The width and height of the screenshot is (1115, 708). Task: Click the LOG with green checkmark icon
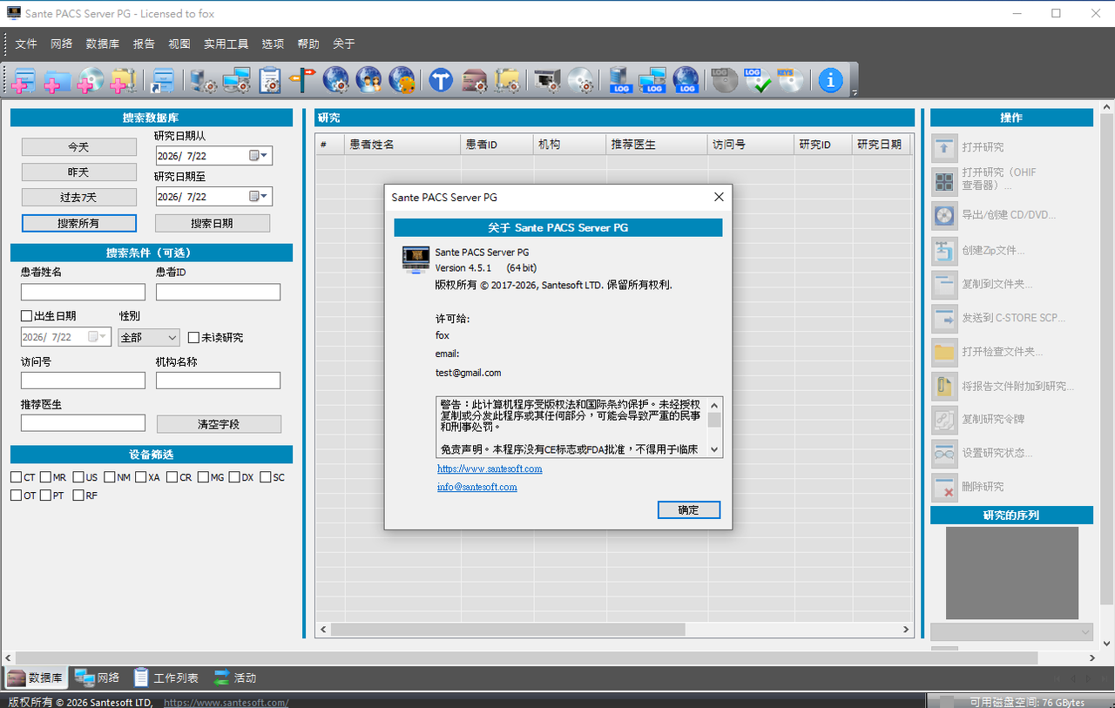pos(757,80)
